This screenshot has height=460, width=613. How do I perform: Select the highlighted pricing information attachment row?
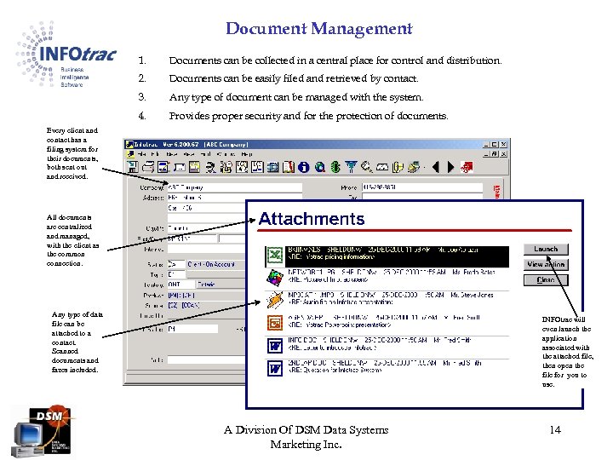pyautogui.click(x=387, y=256)
